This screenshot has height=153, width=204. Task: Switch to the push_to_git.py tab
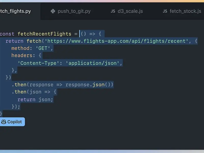tap(71, 11)
